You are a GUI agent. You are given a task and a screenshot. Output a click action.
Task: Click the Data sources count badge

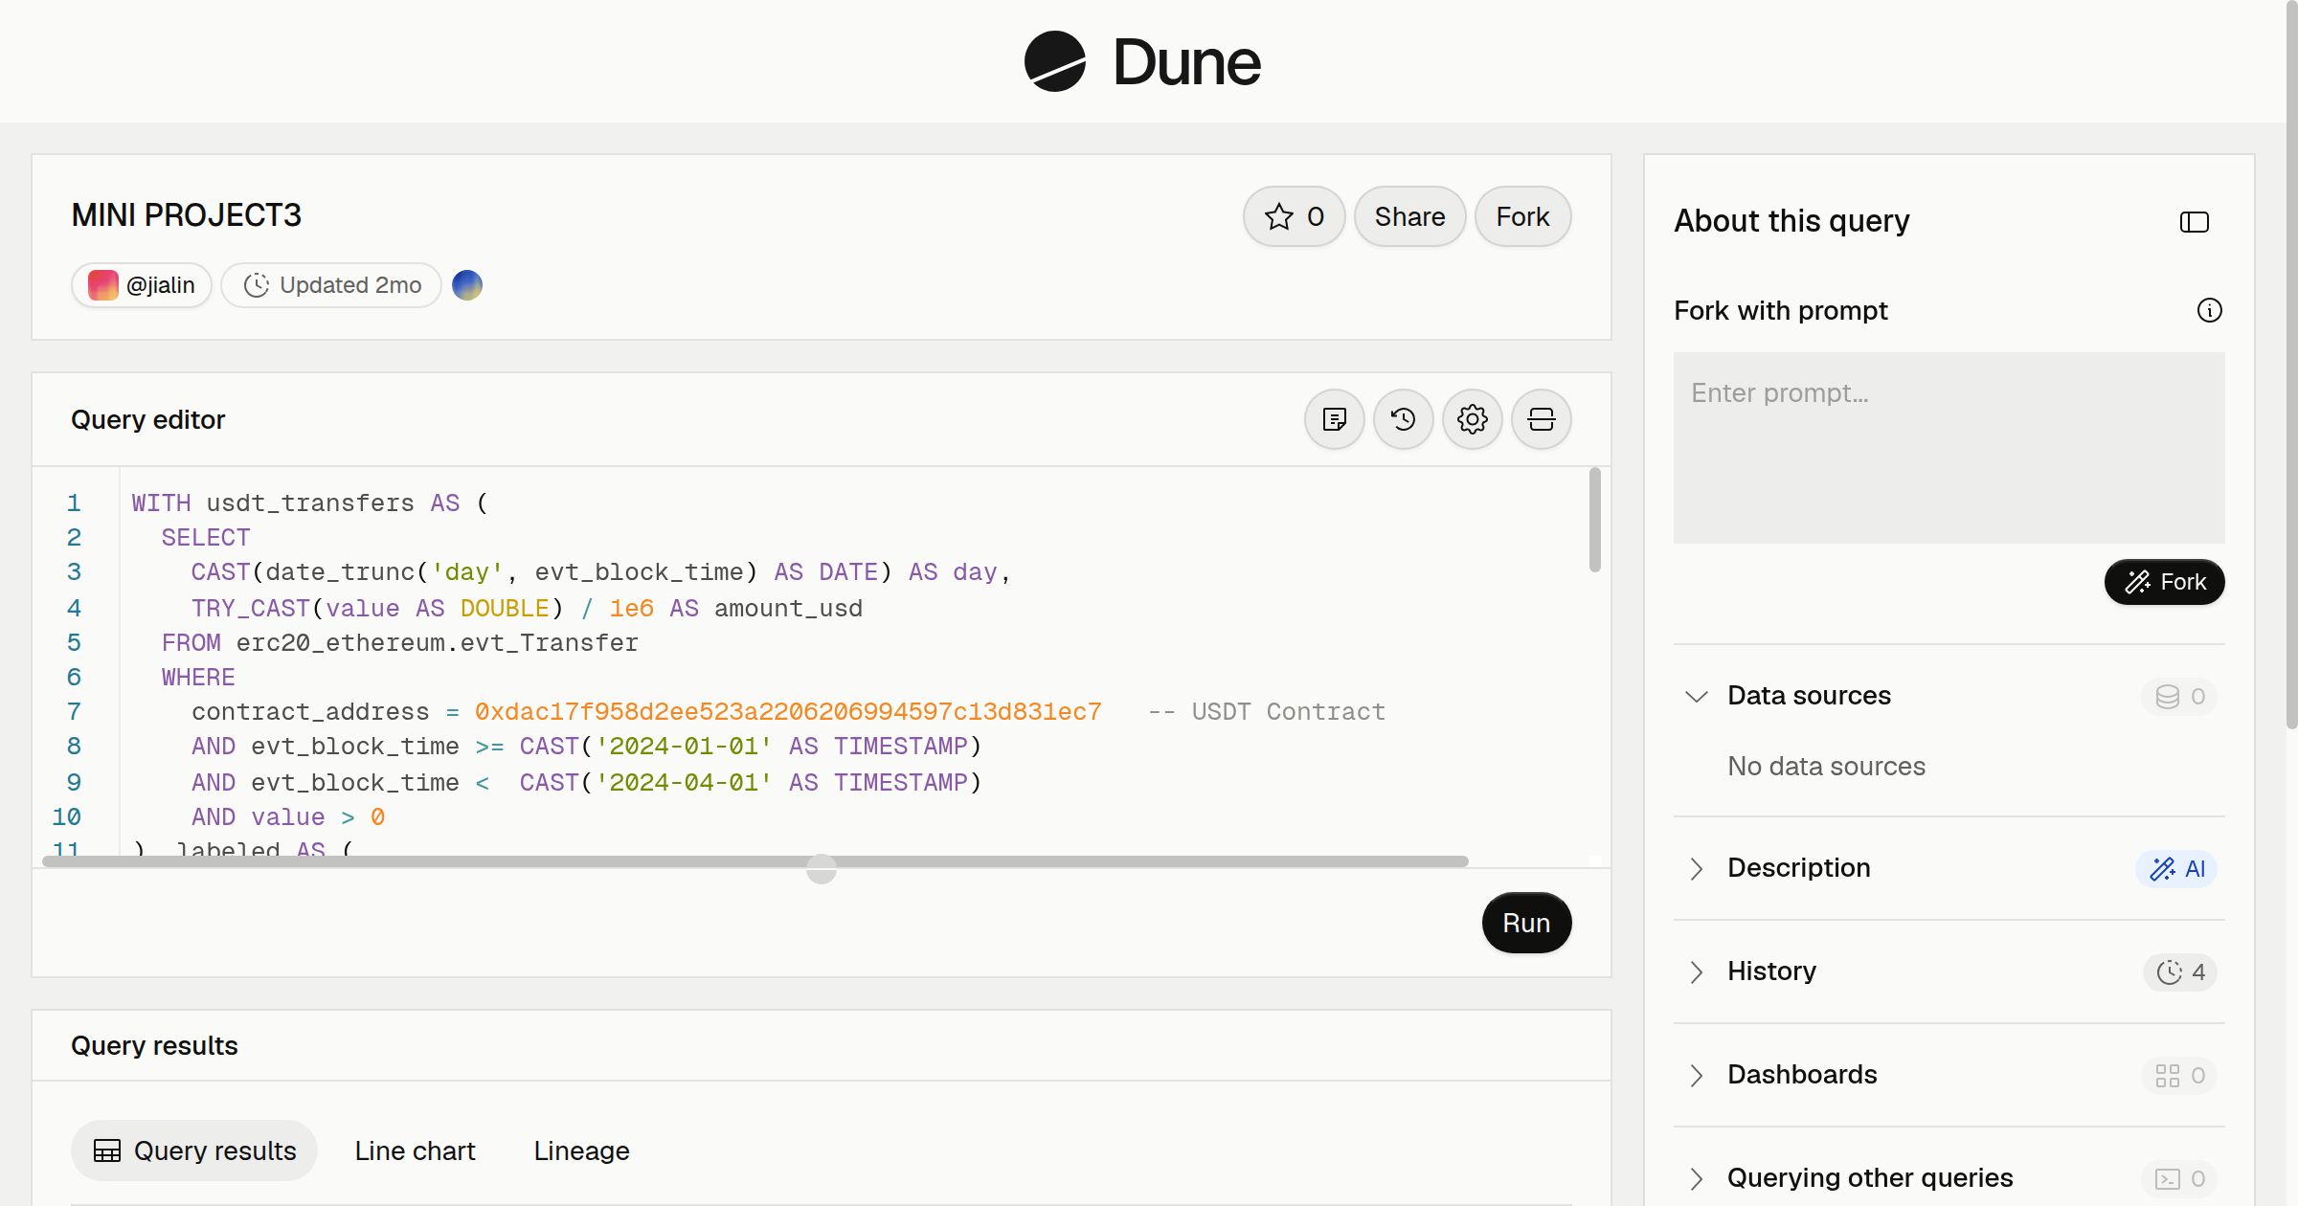pos(2180,697)
